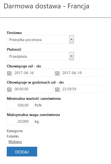Click the minimum order value 500,00 field
111x164 pixels.
20,105
